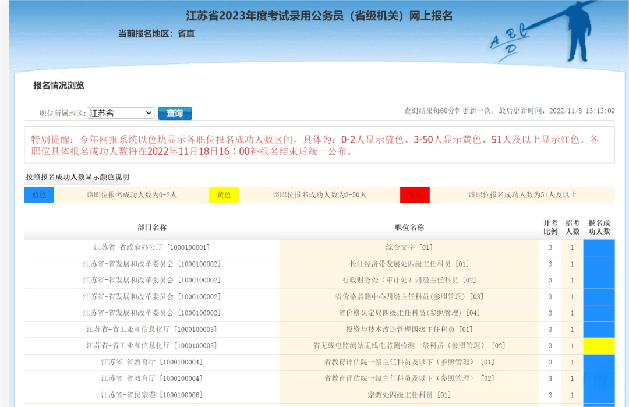Select the 职位名称 column header
Image resolution: width=629 pixels, height=407 pixels.
409,227
